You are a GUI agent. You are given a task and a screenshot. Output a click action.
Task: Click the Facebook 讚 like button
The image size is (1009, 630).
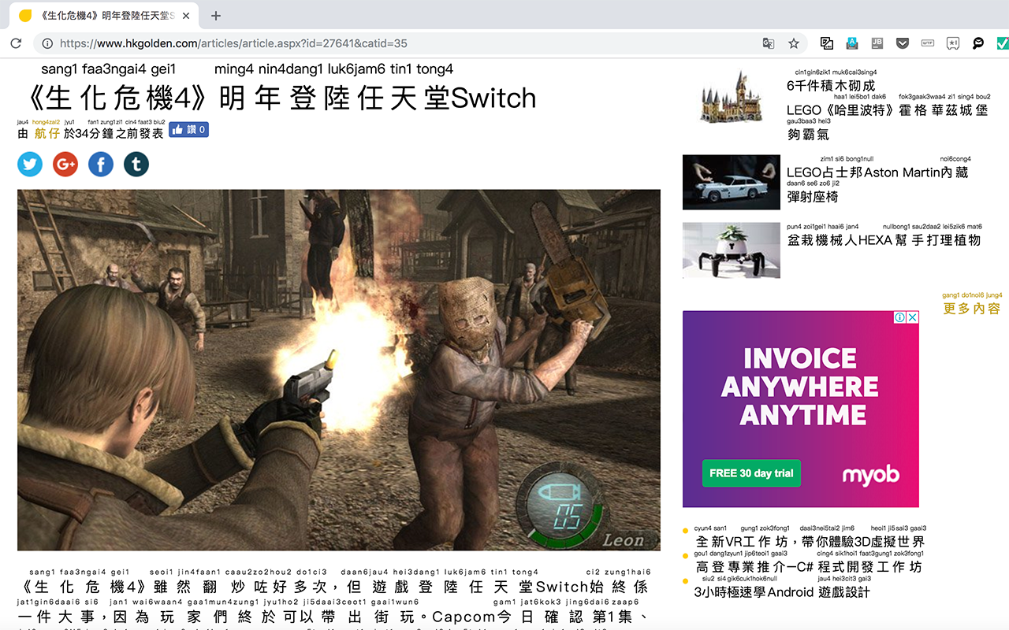tap(188, 129)
